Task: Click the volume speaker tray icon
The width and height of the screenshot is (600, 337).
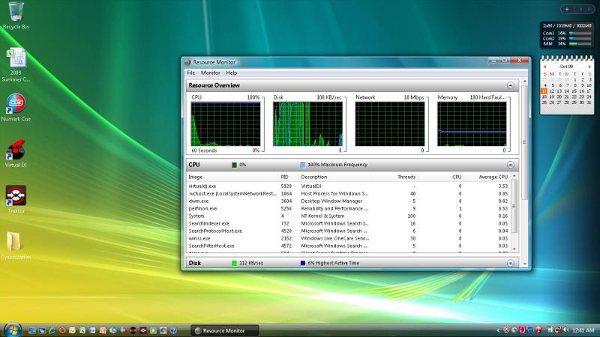Action: click(x=566, y=330)
